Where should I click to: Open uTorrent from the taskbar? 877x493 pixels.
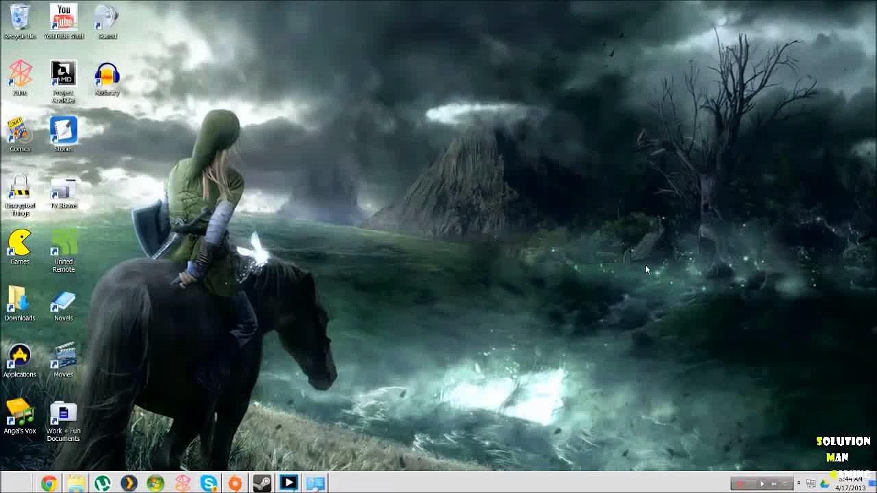(x=102, y=483)
